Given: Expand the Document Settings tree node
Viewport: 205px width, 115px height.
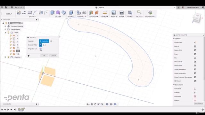Looking at the screenshot, I should 5,26.
